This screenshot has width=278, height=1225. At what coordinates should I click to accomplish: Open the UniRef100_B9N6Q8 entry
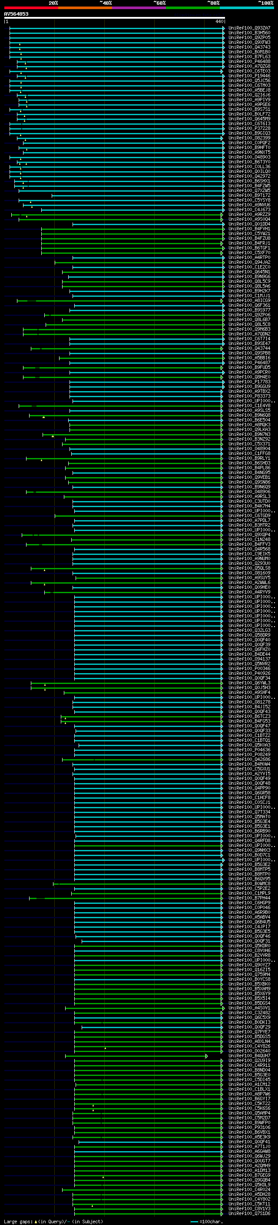[249, 415]
